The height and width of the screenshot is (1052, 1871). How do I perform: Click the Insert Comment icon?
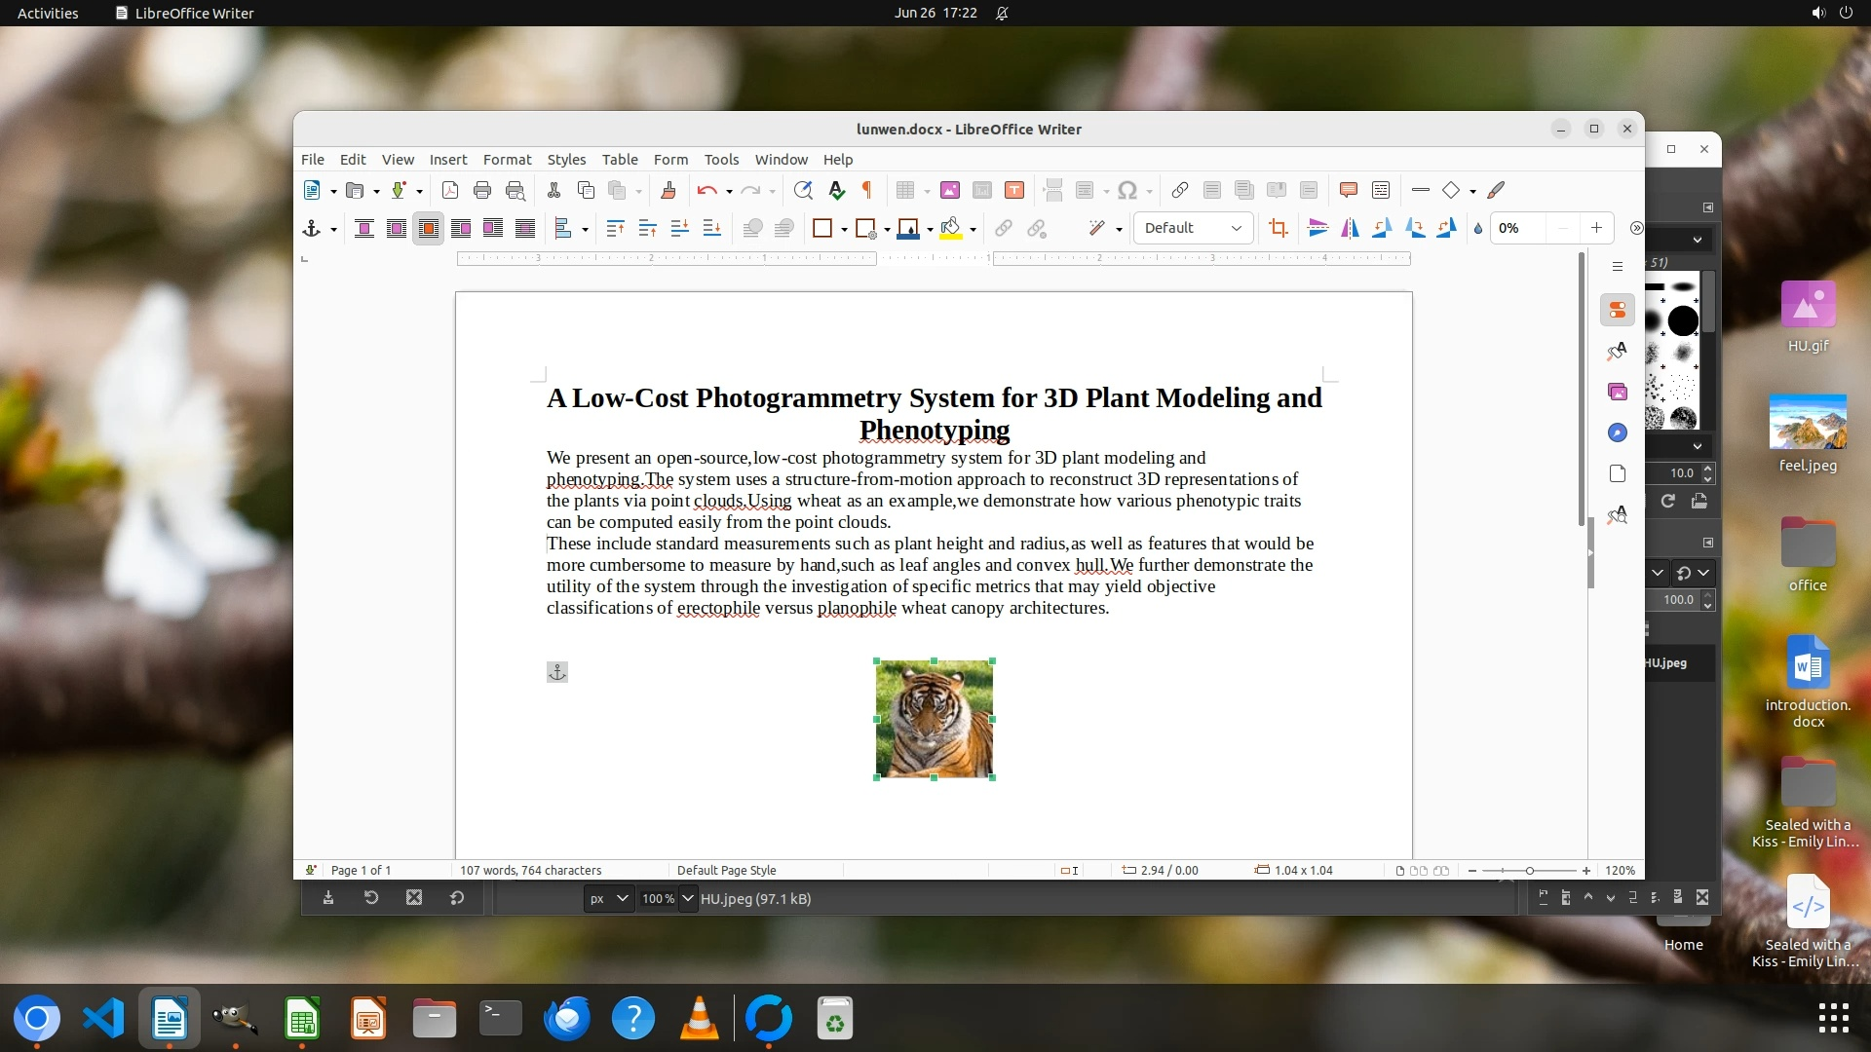point(1349,190)
